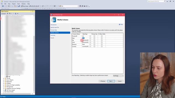
Task: Click the toolbox icon in toolbar
Action: [x=84, y=6]
